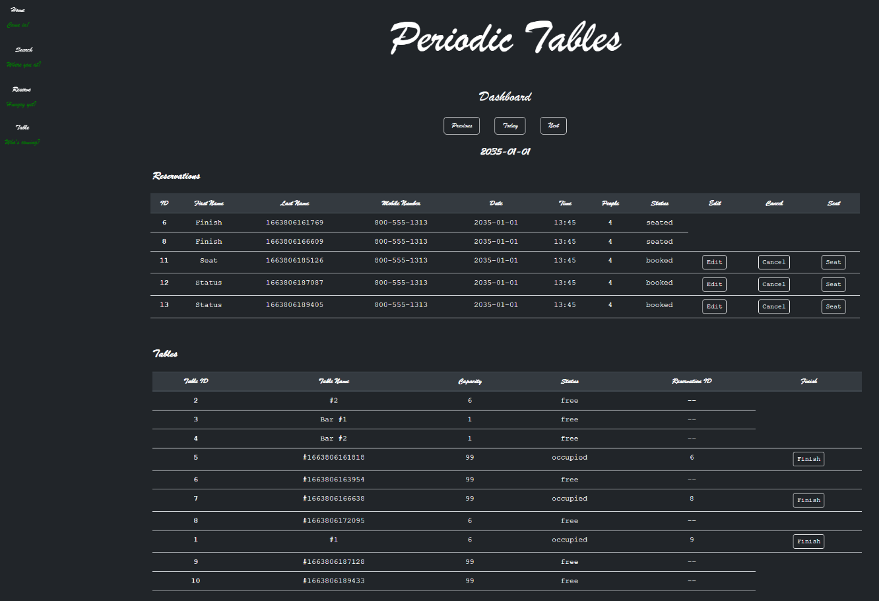Open the Table page from the sidebar
The image size is (879, 601).
tap(22, 127)
